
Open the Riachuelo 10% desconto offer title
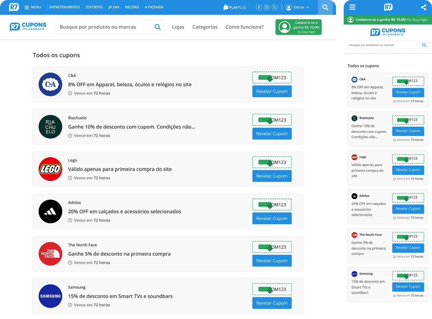point(132,127)
